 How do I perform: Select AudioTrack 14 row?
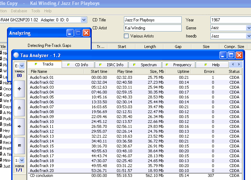tap(135, 141)
